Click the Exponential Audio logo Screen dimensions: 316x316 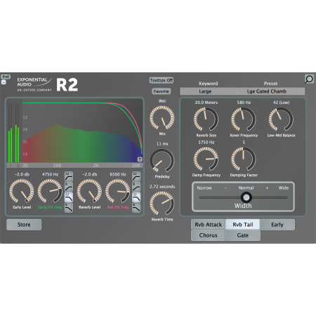pyautogui.click(x=34, y=84)
